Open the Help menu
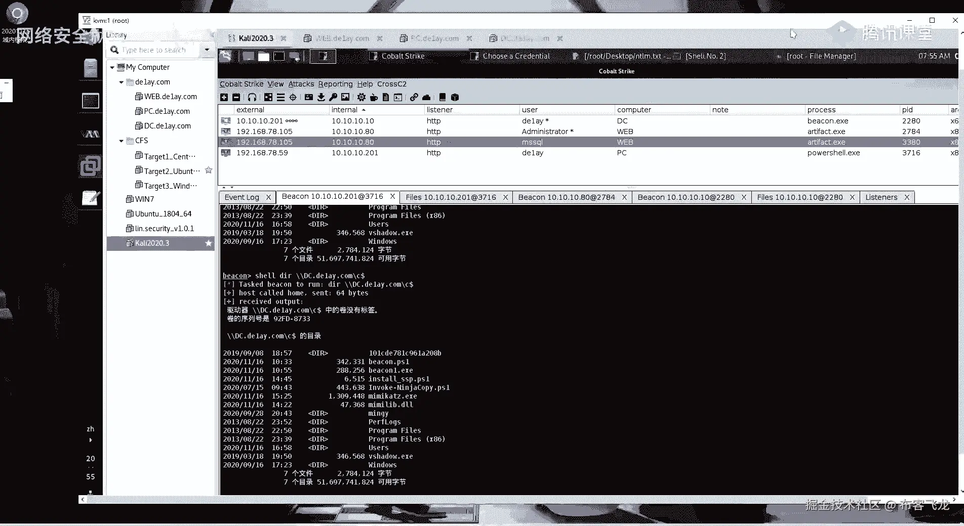The height and width of the screenshot is (526, 964). click(365, 84)
